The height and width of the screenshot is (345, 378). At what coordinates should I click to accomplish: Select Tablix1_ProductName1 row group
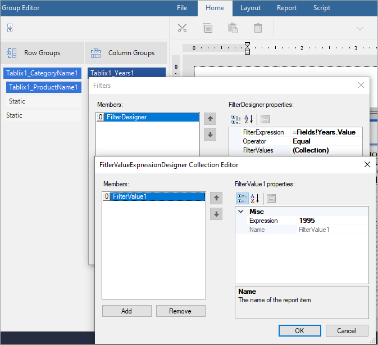coord(44,87)
